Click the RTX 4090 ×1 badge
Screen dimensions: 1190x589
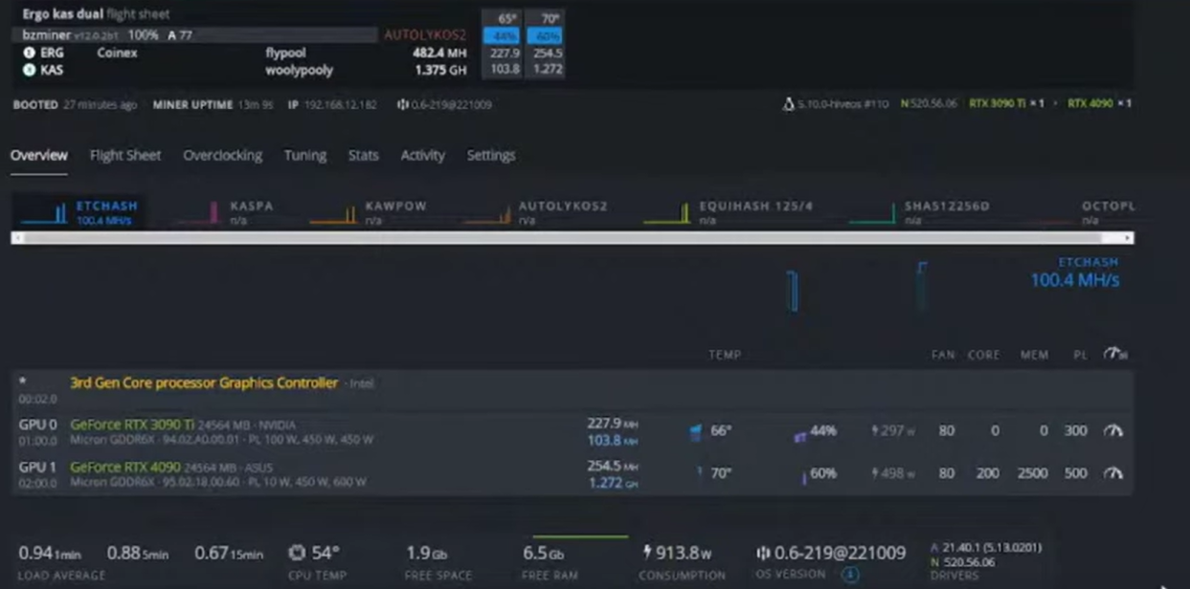[x=1100, y=103]
